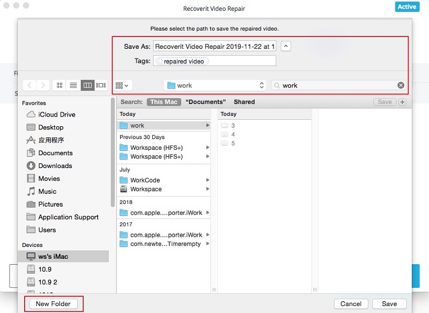This screenshot has height=313, width=429.
Task: Click in the work search field
Action: (x=338, y=85)
